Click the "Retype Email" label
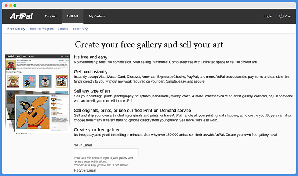 (x=85, y=170)
